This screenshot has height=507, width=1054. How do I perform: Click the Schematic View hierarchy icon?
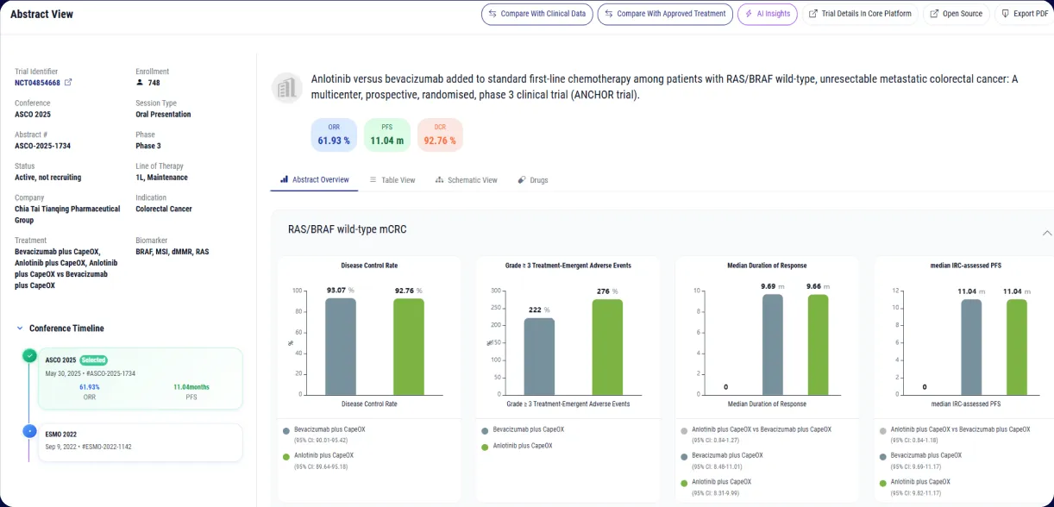pyautogui.click(x=440, y=180)
